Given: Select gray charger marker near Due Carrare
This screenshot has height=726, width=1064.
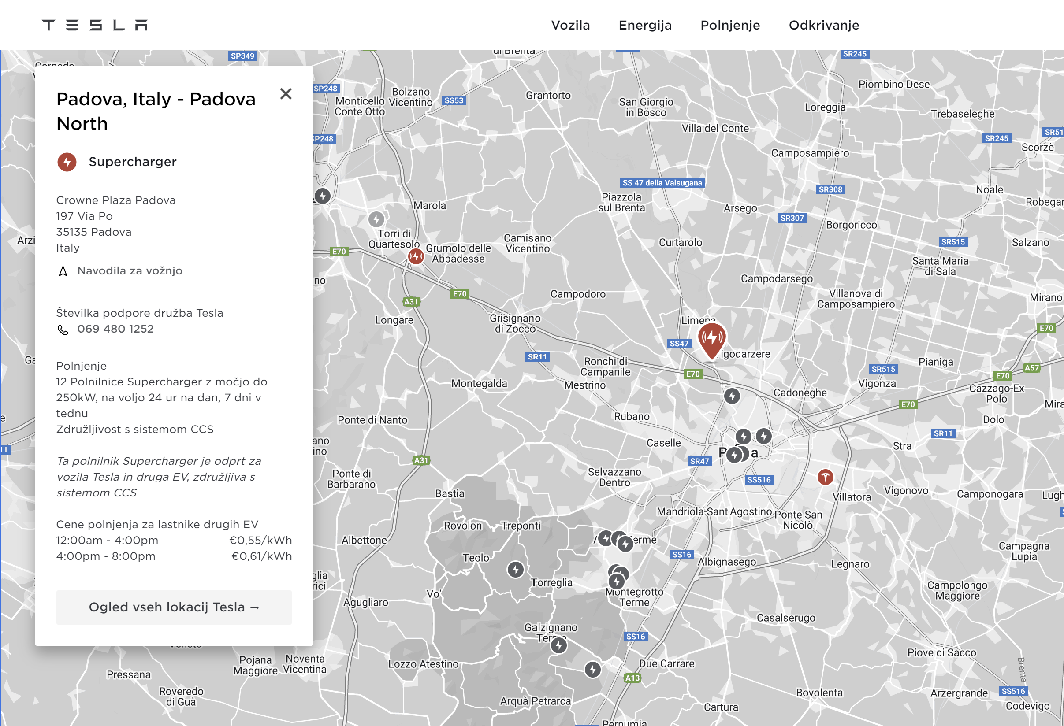Looking at the screenshot, I should (592, 670).
